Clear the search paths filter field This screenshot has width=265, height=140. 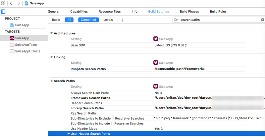point(262,20)
